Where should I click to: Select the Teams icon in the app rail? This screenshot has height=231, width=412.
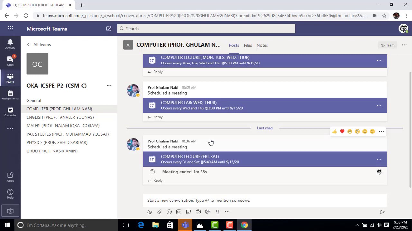click(x=10, y=78)
